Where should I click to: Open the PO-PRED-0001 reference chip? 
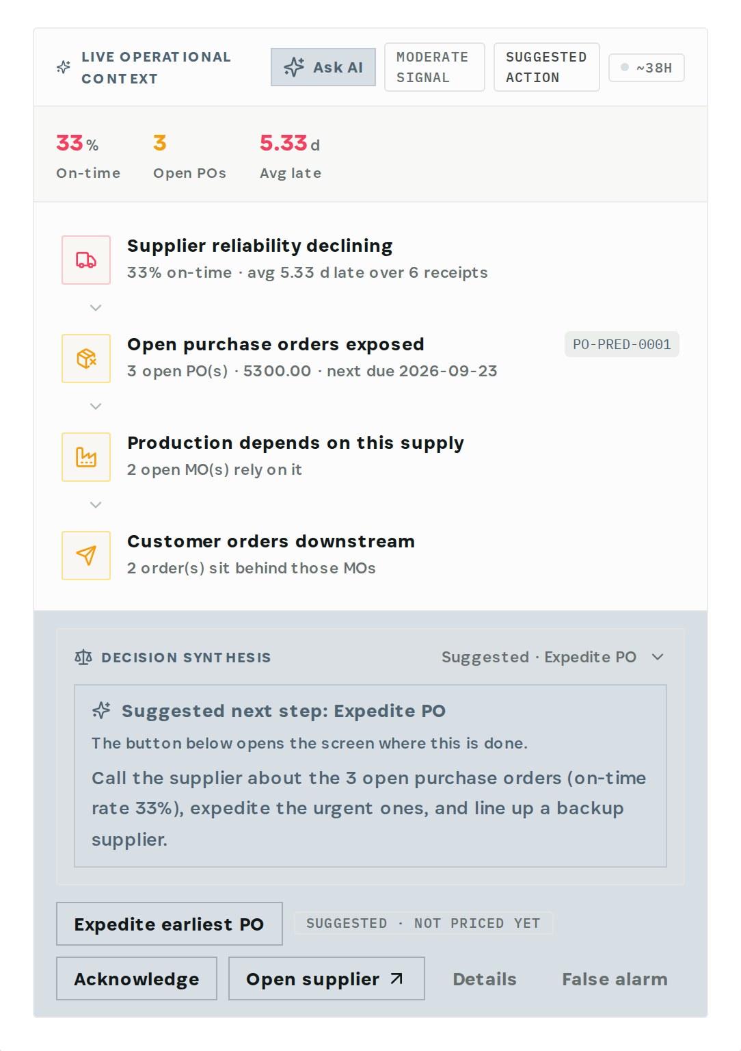click(x=622, y=344)
